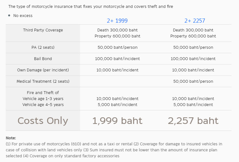This screenshot has width=239, height=162.
Task: Select the Fire and Theft of label
Action: click(x=43, y=92)
